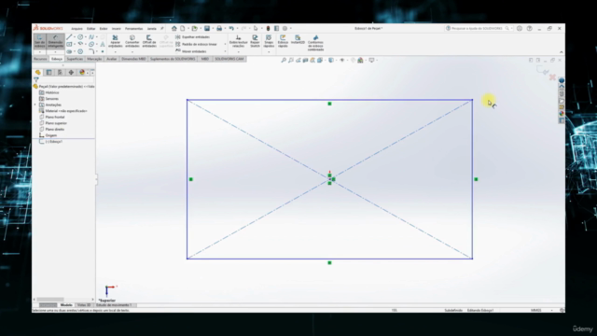Viewport: 597px width, 336px height.
Task: Click the Options gear icon in top toolbar
Action: (285, 28)
